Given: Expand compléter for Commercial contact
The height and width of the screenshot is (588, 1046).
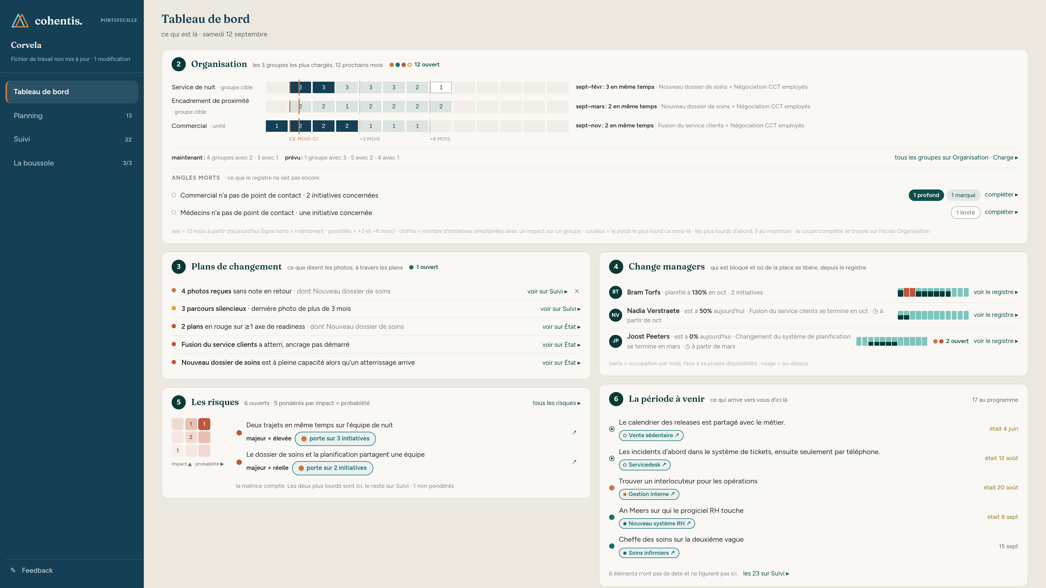Looking at the screenshot, I should coord(1001,195).
